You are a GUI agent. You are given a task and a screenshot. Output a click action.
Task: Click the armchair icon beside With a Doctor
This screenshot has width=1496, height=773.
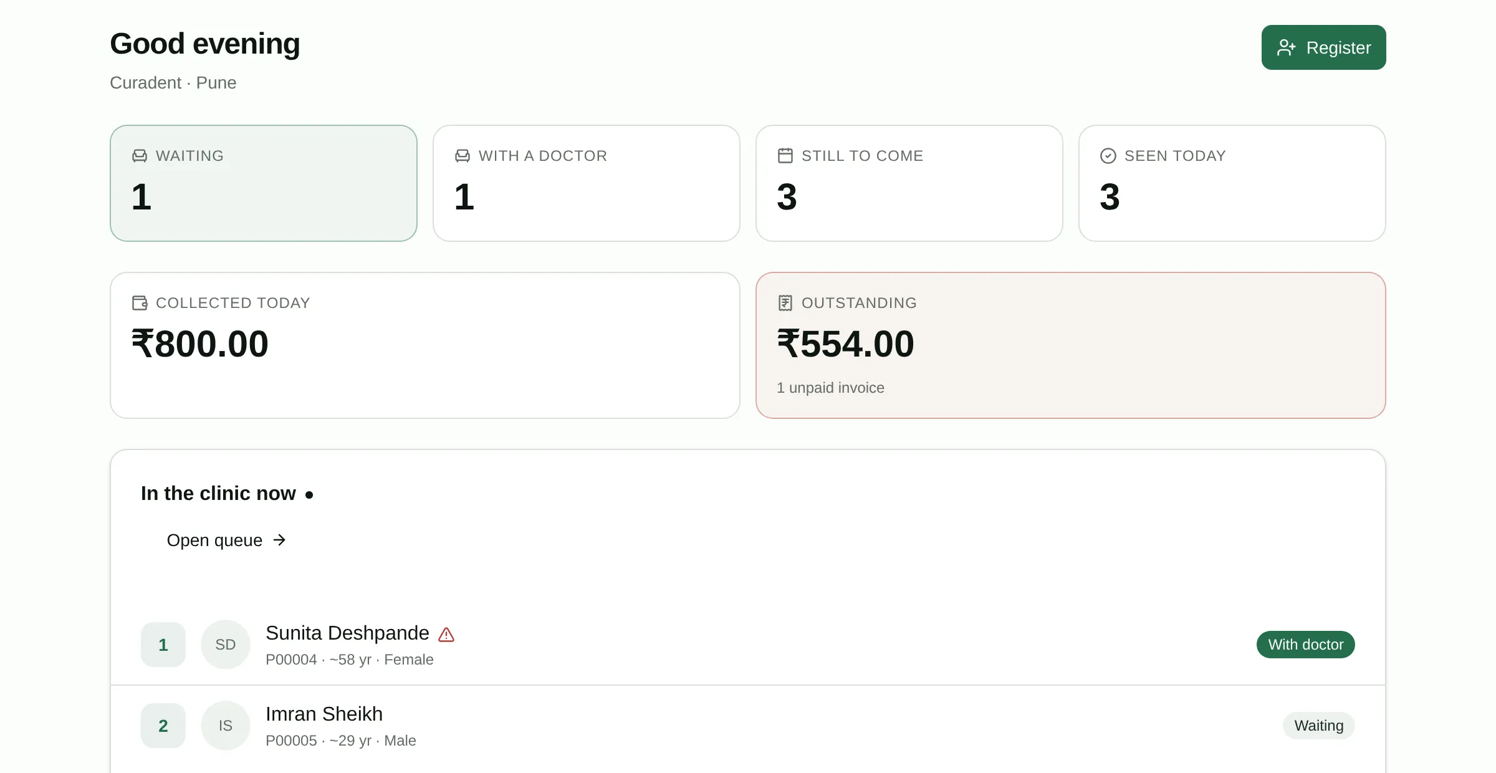point(463,156)
